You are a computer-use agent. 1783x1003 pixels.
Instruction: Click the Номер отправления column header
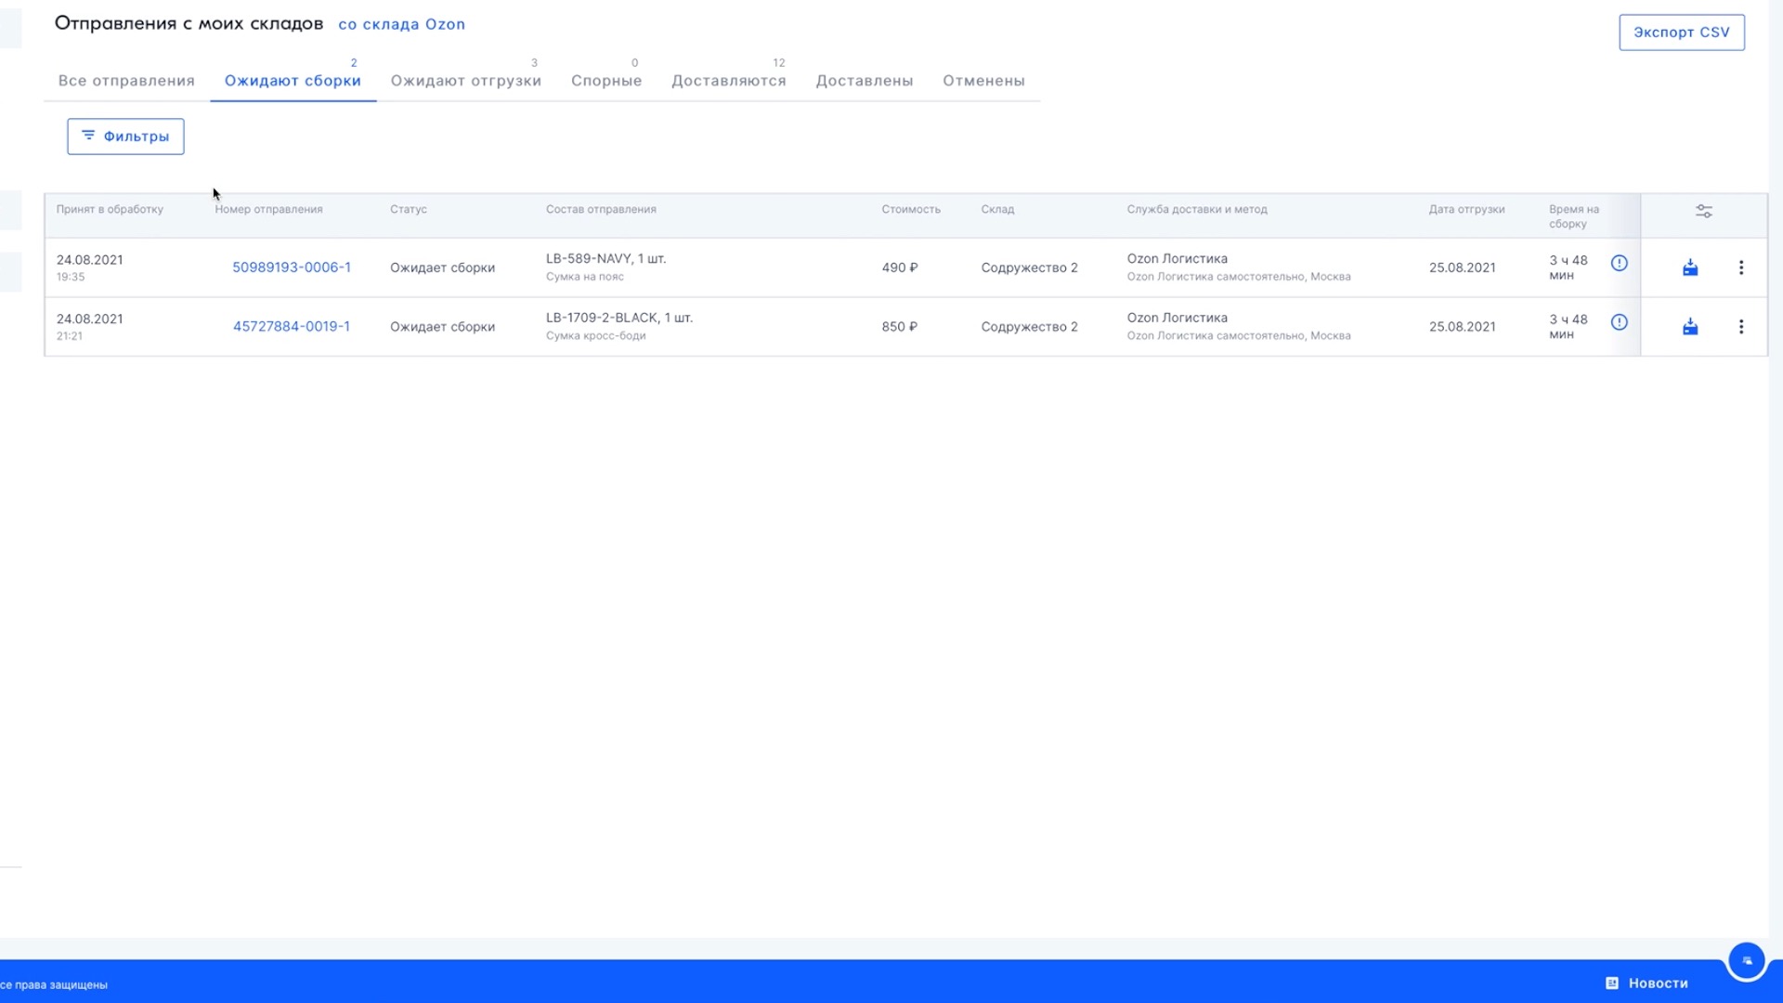pyautogui.click(x=268, y=209)
